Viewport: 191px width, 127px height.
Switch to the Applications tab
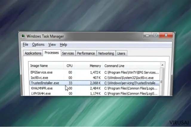coord(33,53)
